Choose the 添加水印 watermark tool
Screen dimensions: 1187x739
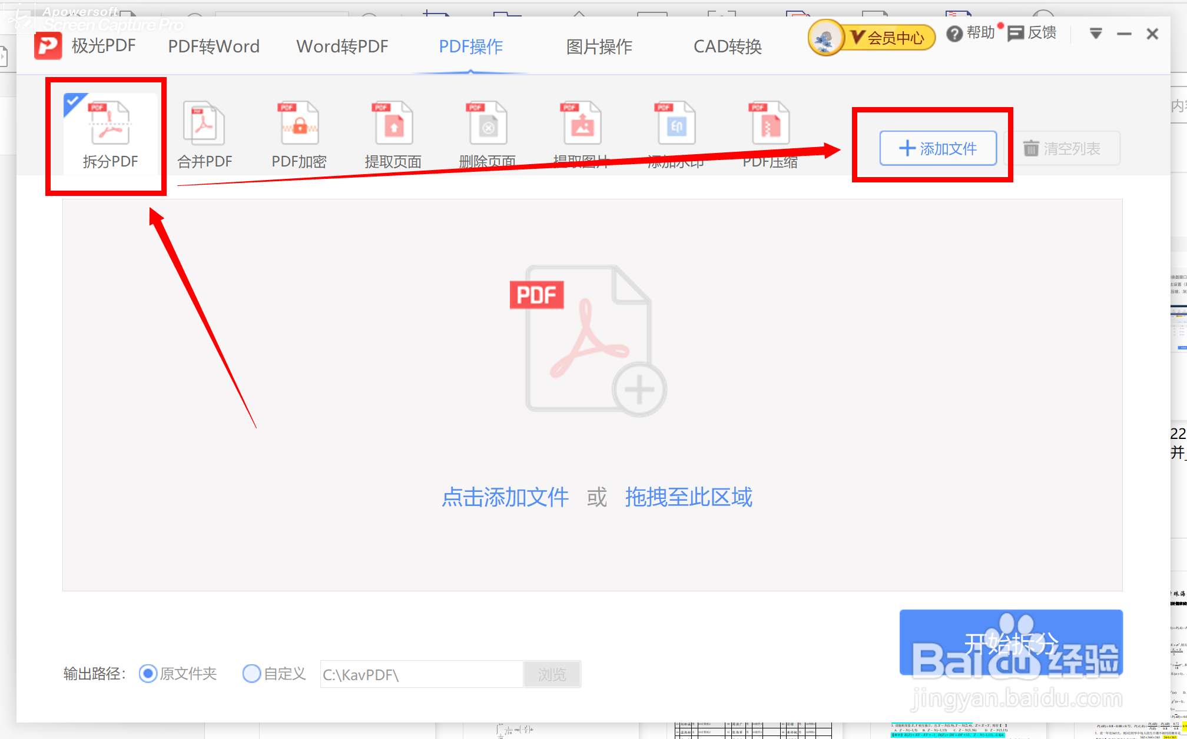pyautogui.click(x=676, y=135)
